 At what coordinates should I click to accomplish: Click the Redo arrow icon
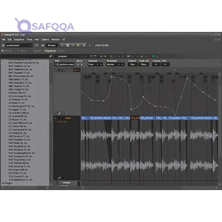coord(18,51)
